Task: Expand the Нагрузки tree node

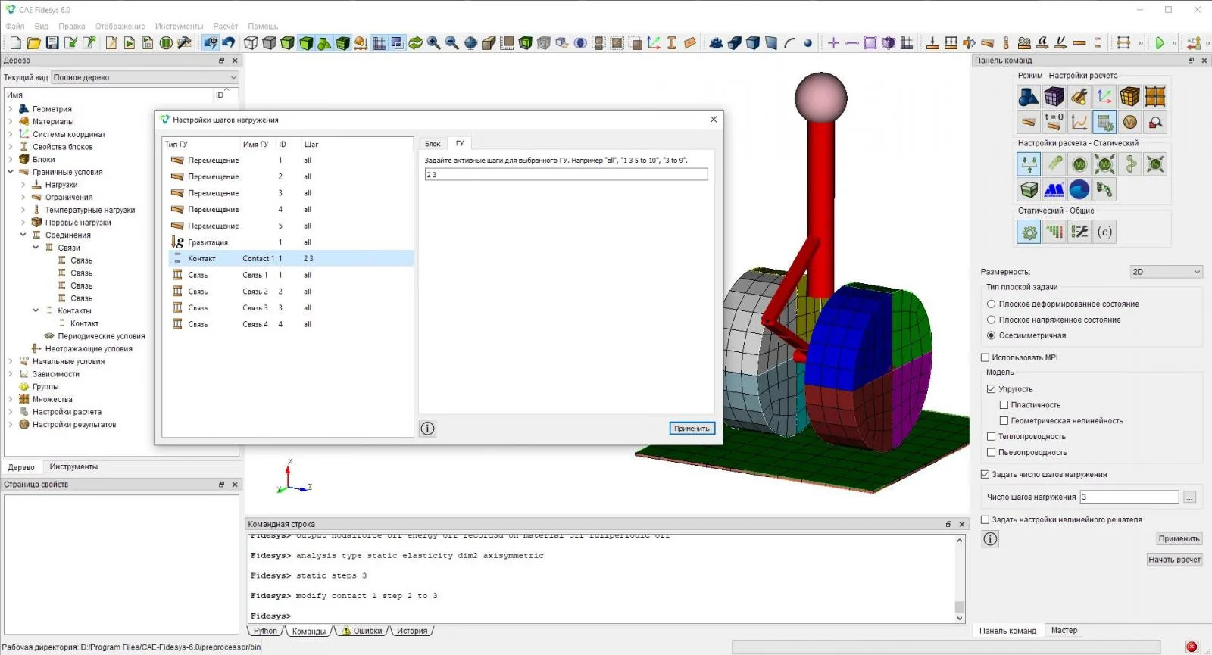Action: tap(23, 185)
